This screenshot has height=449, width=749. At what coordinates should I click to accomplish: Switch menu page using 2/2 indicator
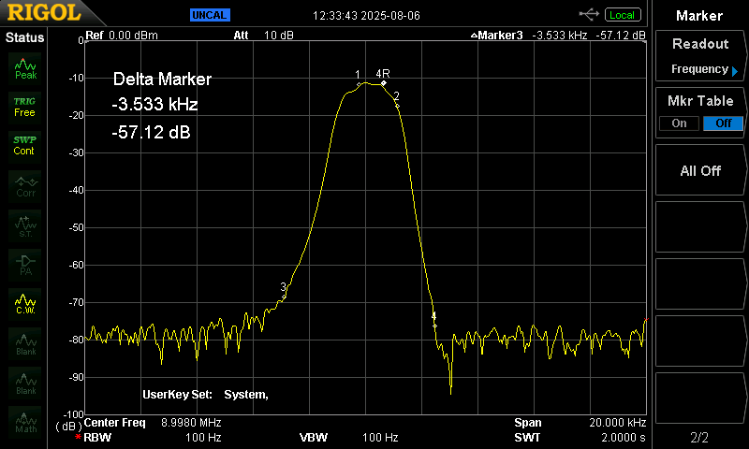pos(699,437)
